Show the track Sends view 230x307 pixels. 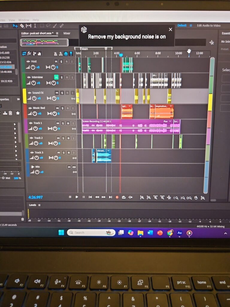point(34,53)
